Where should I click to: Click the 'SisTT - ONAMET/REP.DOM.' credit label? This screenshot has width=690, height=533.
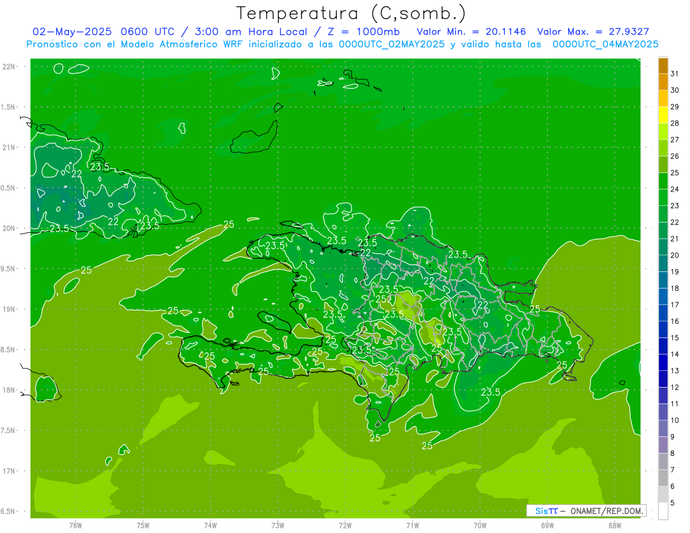point(586,511)
